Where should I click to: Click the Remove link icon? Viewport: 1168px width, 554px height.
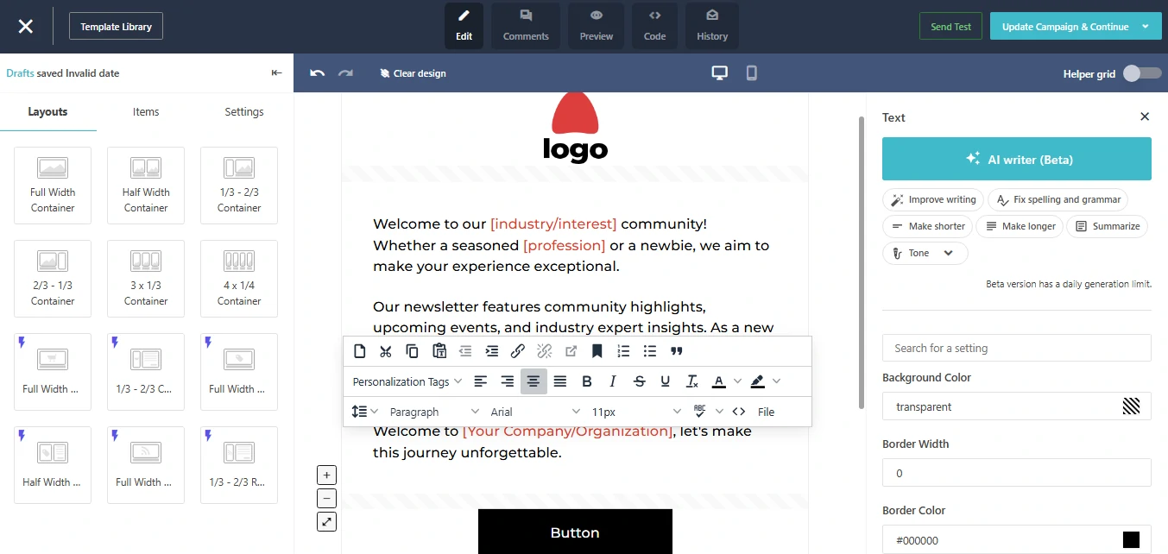[544, 351]
